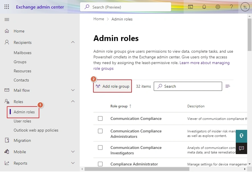This screenshot has height=172, width=252.
Task: Click the vertical scrollbar thumb
Action: (x=249, y=35)
